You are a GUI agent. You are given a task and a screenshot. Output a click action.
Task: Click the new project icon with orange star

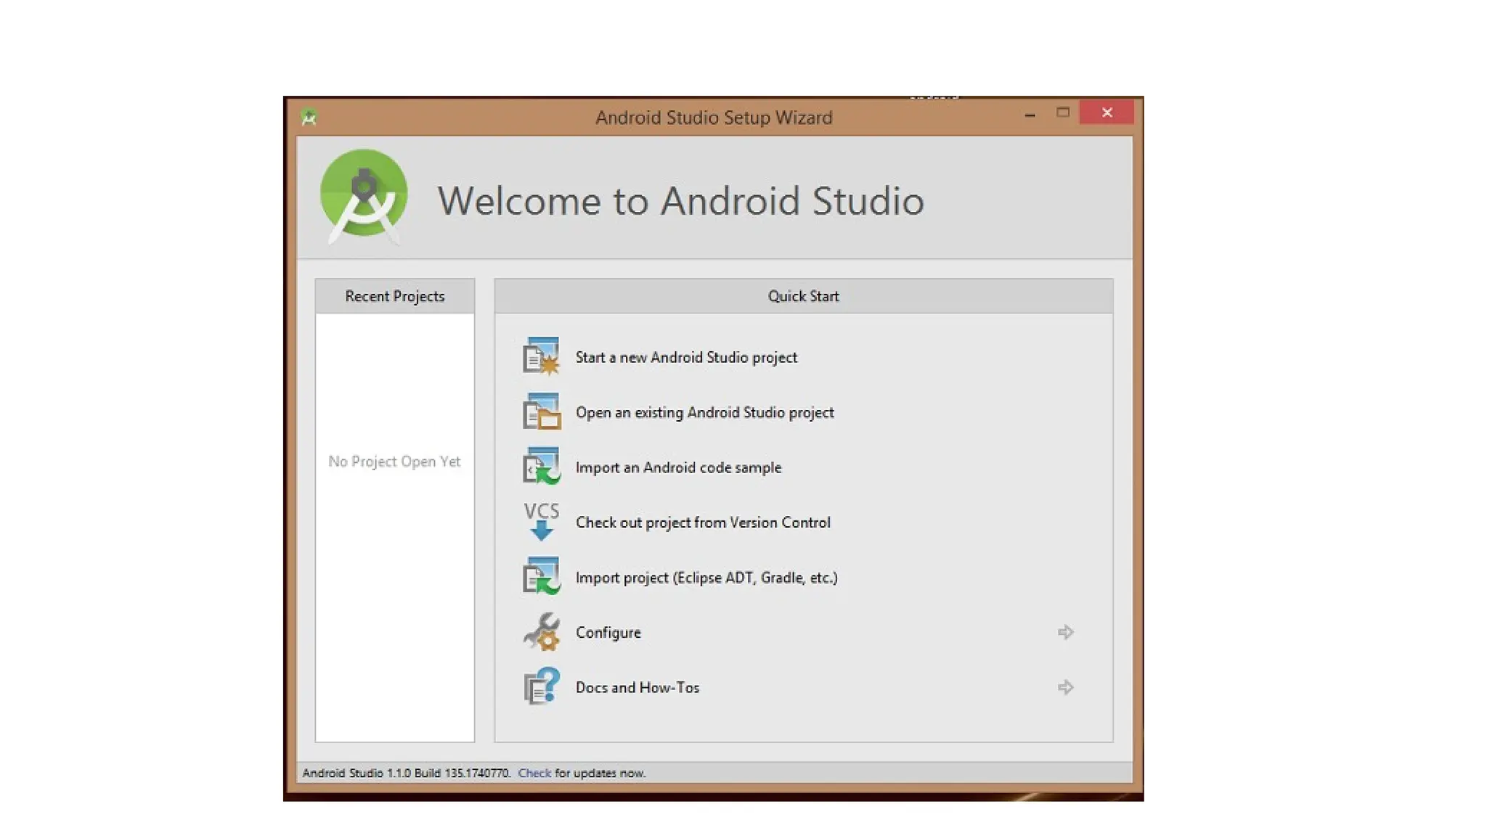542,356
